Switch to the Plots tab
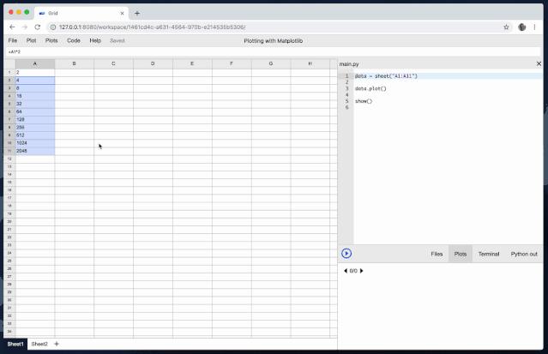The height and width of the screenshot is (354, 548). [x=461, y=254]
